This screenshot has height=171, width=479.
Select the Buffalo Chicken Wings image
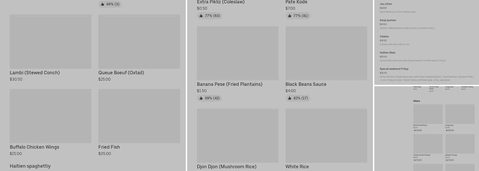[51, 116]
